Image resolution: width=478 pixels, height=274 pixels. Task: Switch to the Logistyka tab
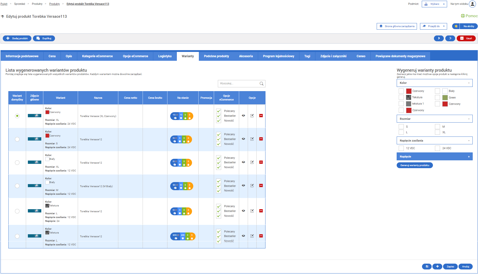click(165, 56)
